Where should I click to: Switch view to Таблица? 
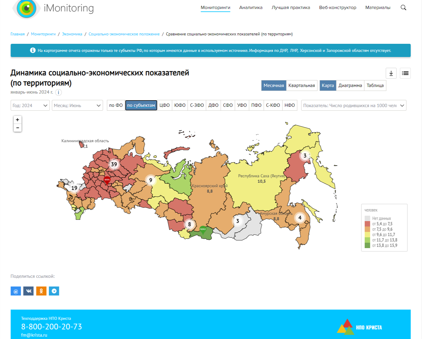[x=375, y=85]
